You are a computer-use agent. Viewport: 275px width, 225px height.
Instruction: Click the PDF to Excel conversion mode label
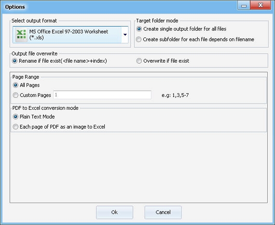coord(45,108)
